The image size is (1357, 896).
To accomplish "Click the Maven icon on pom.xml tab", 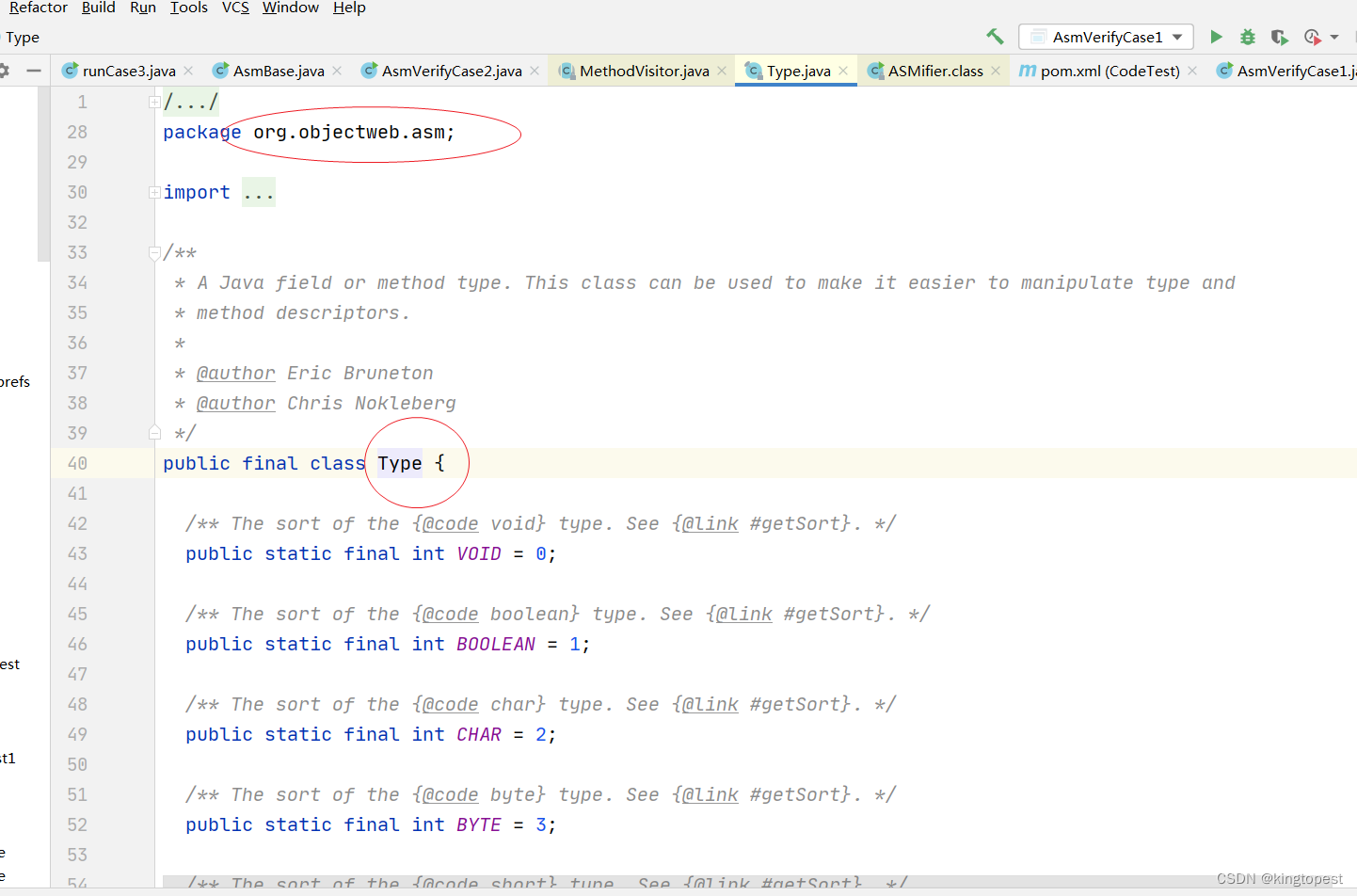I will tap(1027, 70).
